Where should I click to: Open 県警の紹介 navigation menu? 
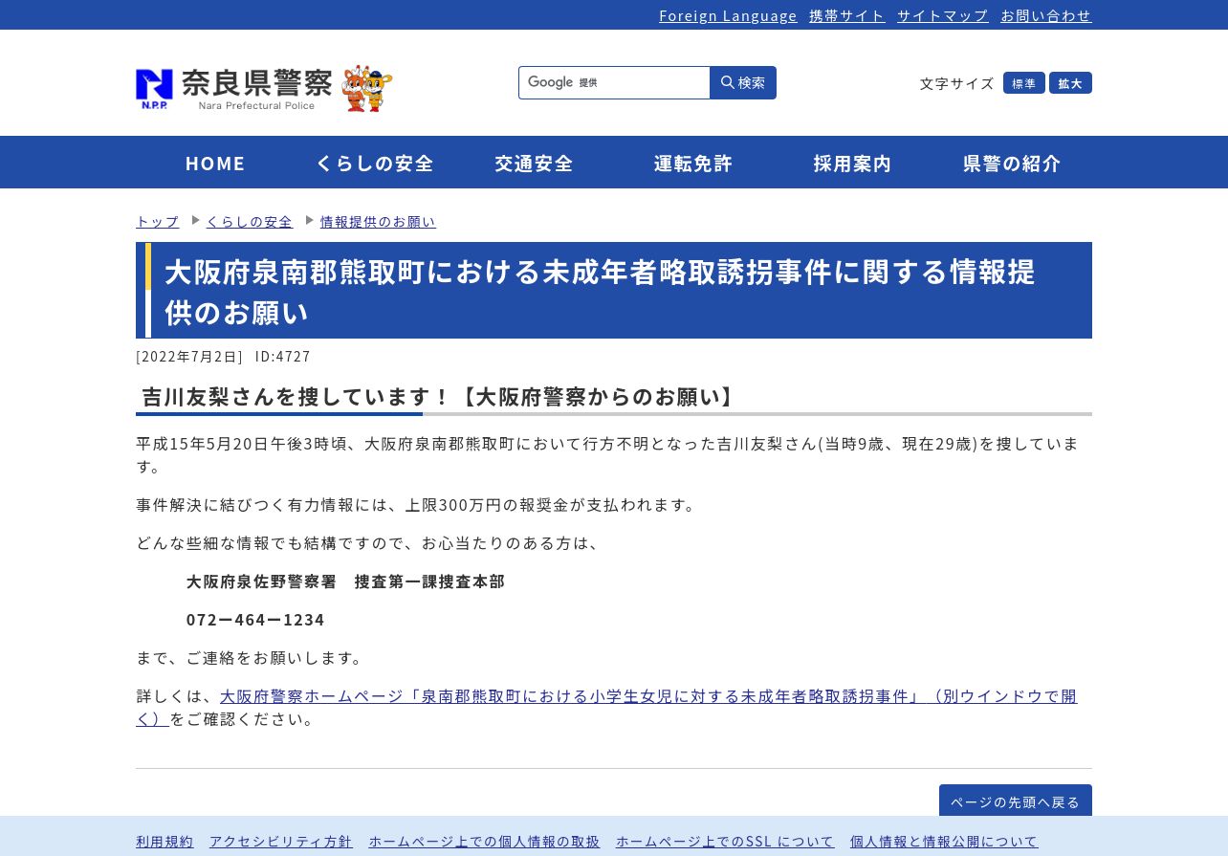1012,163
